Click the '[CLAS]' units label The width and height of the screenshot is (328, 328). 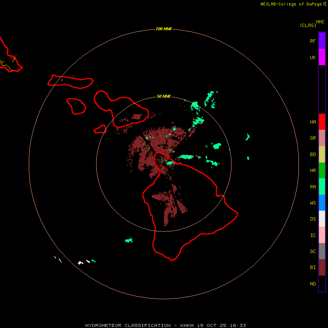coord(308,25)
